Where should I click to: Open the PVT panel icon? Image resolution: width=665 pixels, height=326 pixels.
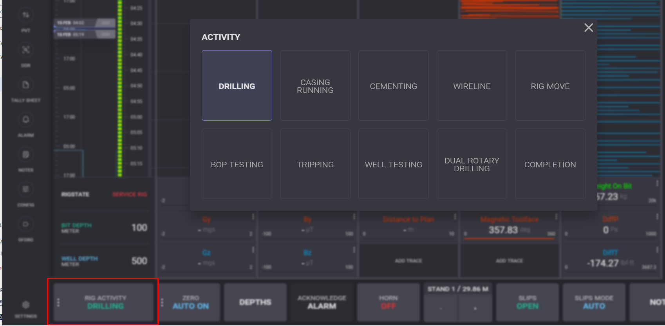pyautogui.click(x=25, y=15)
